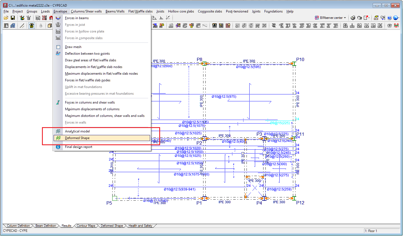Viewport: 403px width, 236px height.
Task: Open the Beam Definition tab
Action: point(46,226)
